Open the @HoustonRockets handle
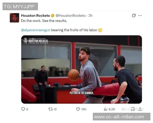Screen dimensions: 153x123 point(71,15)
